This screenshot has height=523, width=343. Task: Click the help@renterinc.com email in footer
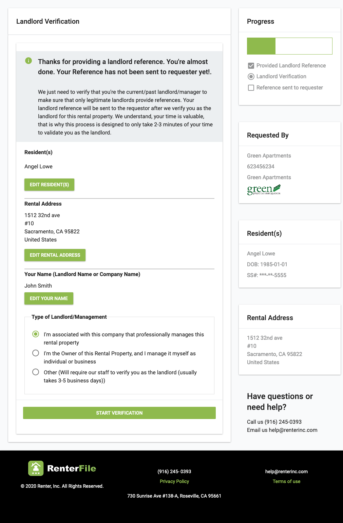[286, 472]
